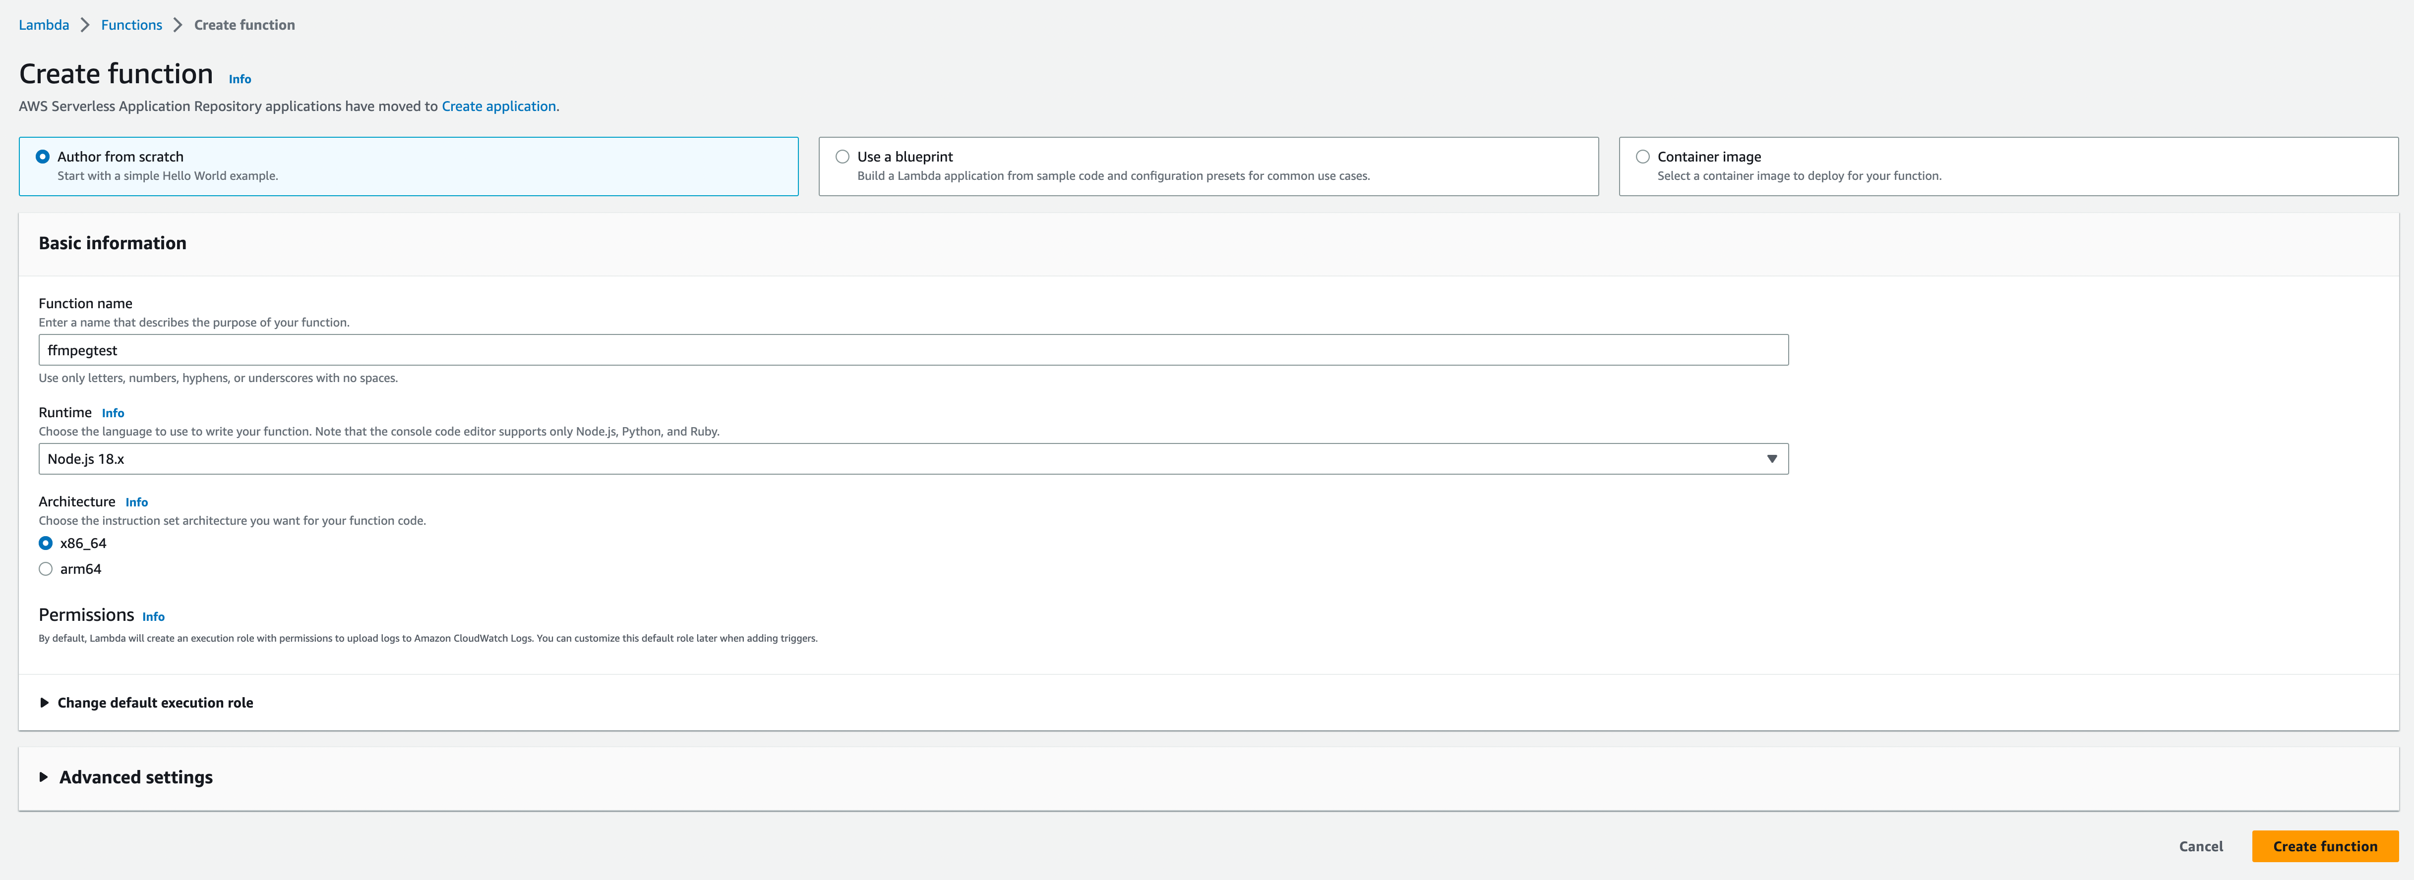
Task: Click the chevron between Lambda and Functions
Action: [x=85, y=25]
